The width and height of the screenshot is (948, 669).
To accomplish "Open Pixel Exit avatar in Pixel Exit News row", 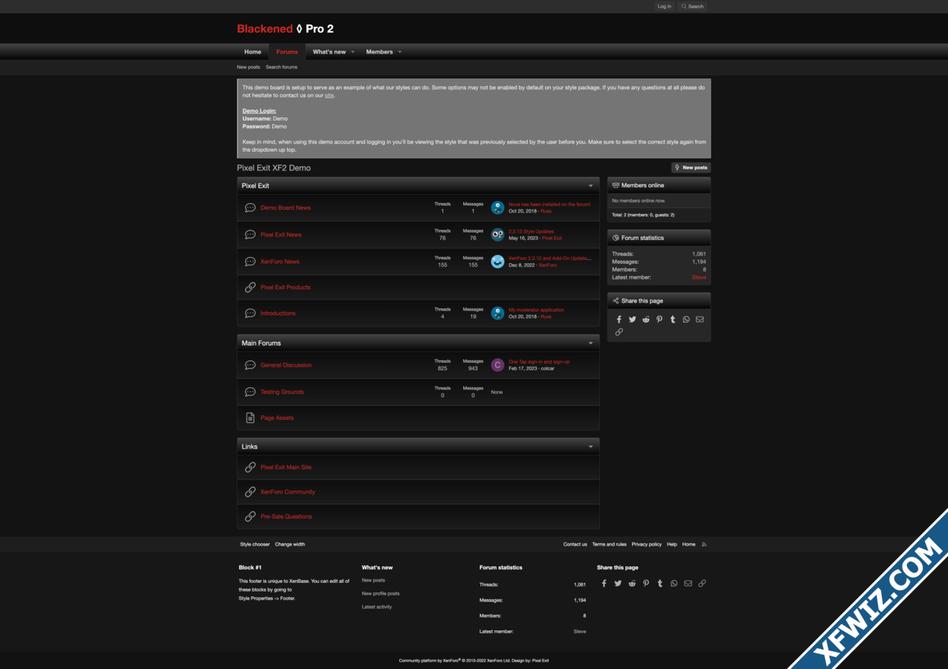I will (497, 234).
